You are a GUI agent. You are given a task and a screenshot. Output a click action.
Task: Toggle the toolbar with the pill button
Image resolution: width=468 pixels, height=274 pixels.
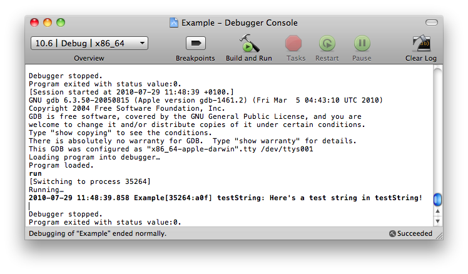pyautogui.click(x=432, y=23)
